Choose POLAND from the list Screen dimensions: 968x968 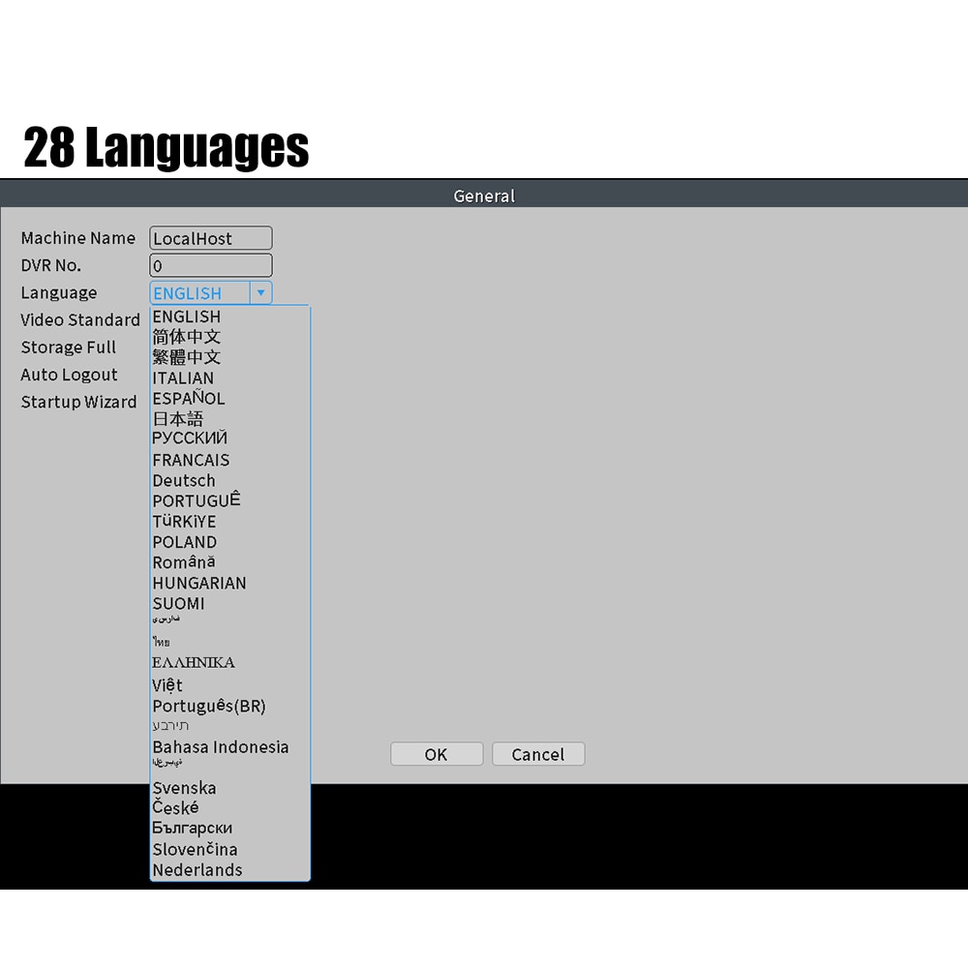229,542
